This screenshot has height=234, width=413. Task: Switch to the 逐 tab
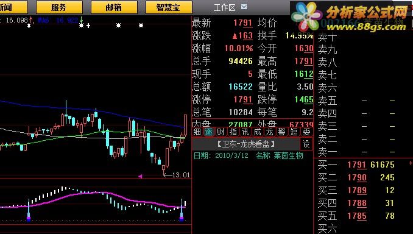click(x=209, y=132)
